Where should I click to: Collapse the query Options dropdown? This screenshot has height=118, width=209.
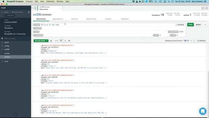click(x=180, y=25)
